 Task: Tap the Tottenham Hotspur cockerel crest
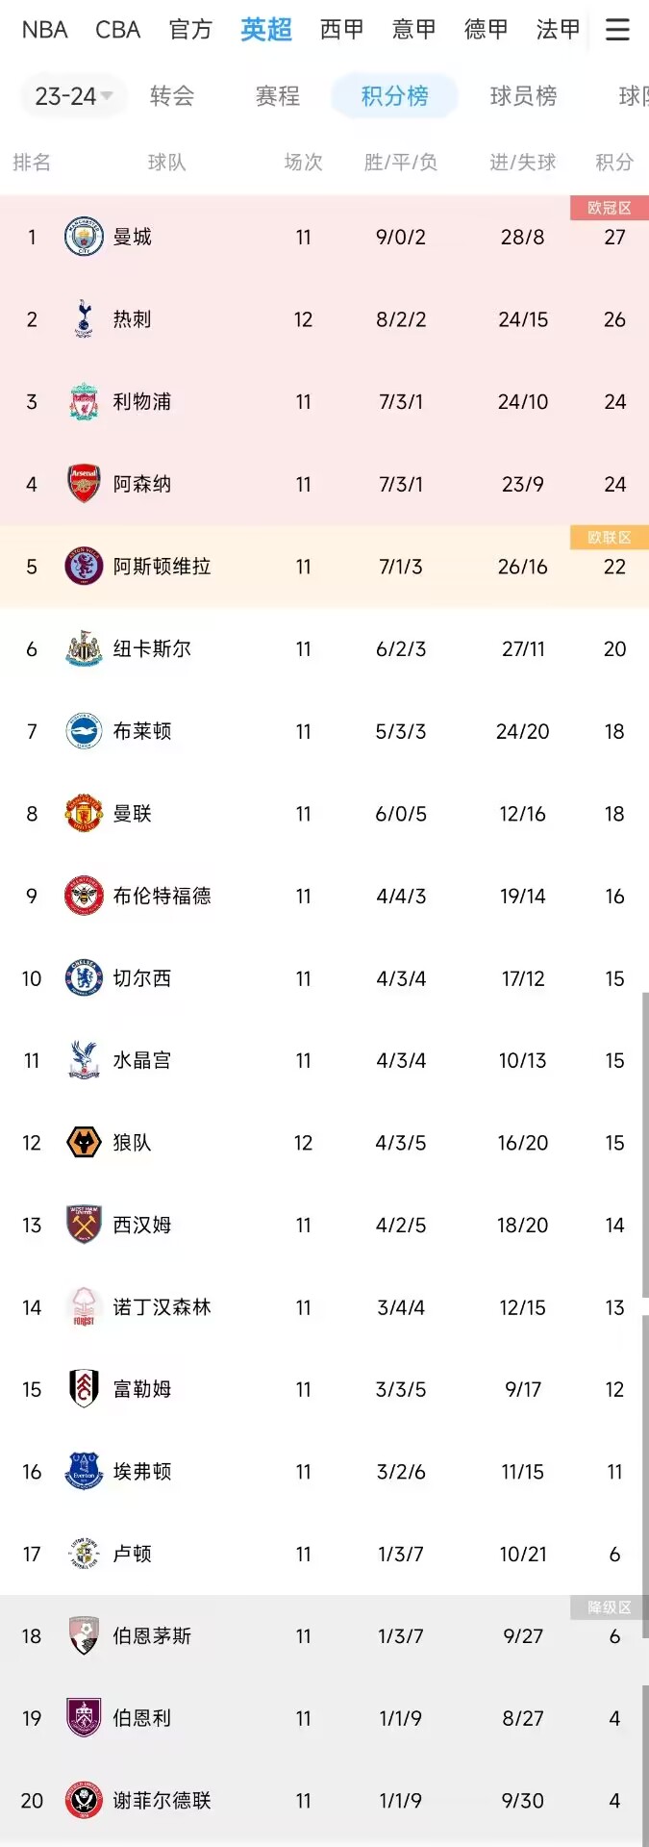point(84,319)
